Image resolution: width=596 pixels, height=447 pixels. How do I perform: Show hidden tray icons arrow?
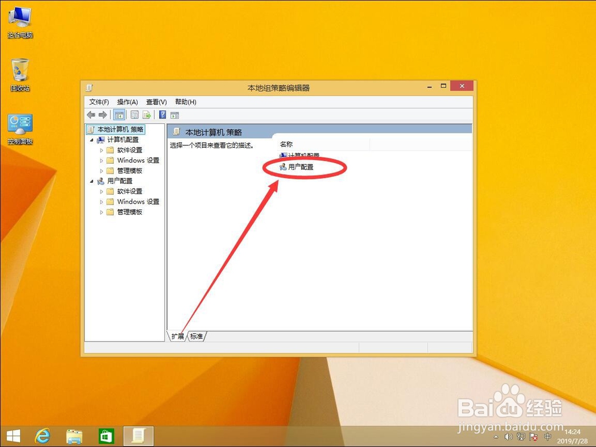pos(496,437)
